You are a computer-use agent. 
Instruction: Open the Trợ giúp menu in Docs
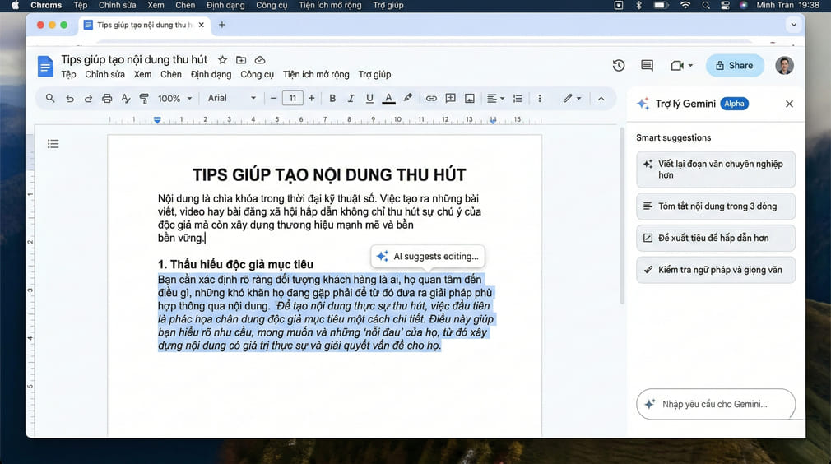coord(374,75)
